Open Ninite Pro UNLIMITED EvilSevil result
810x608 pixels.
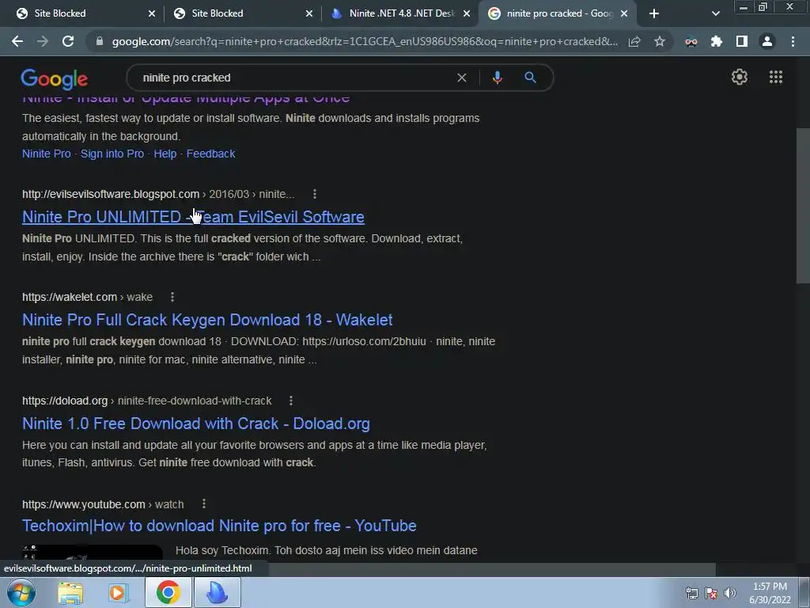point(193,217)
